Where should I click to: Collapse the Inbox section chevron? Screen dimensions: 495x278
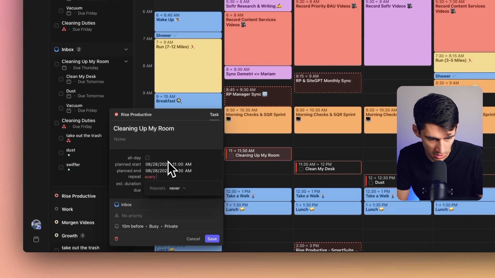pyautogui.click(x=126, y=49)
